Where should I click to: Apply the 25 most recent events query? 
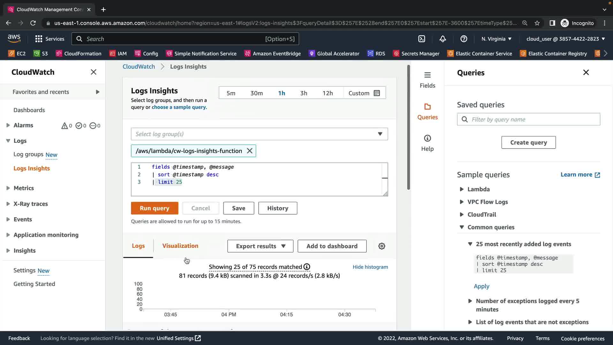click(x=481, y=286)
